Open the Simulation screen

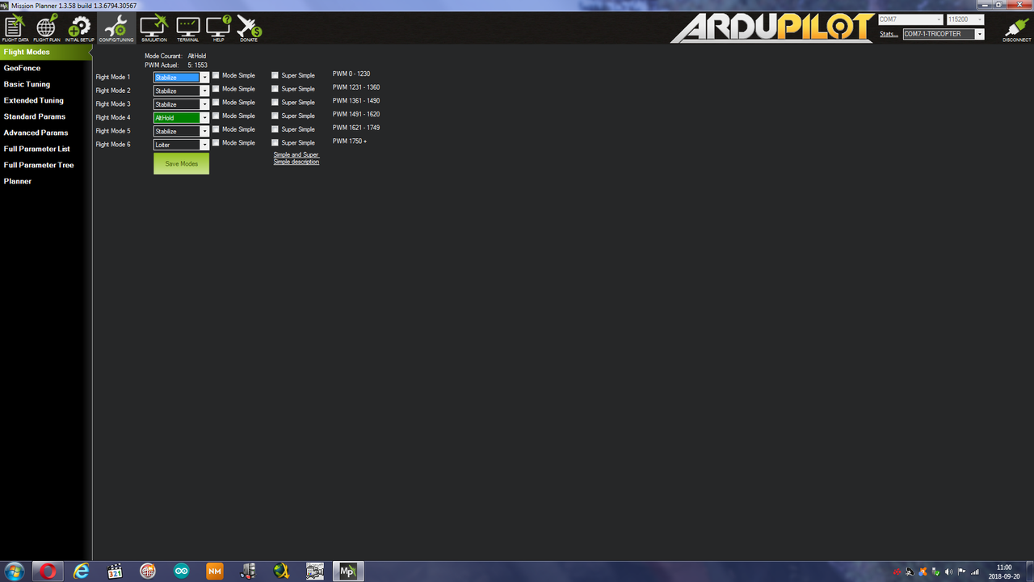point(153,28)
